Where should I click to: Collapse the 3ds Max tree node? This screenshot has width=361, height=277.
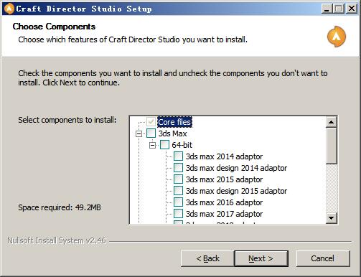click(x=139, y=133)
